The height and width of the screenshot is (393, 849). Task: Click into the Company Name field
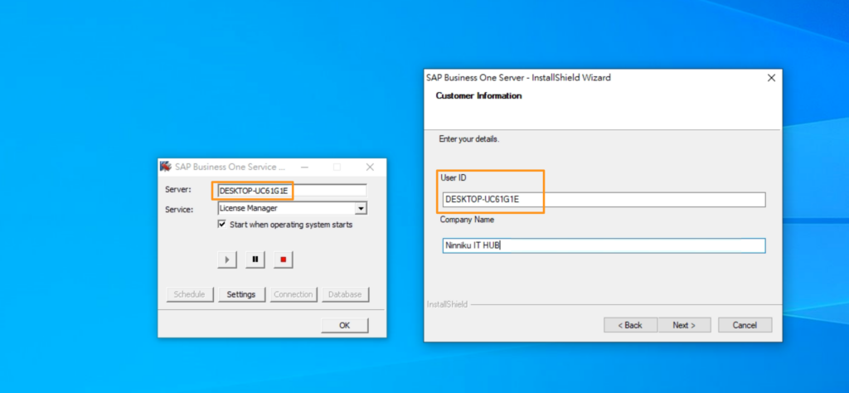click(x=604, y=245)
